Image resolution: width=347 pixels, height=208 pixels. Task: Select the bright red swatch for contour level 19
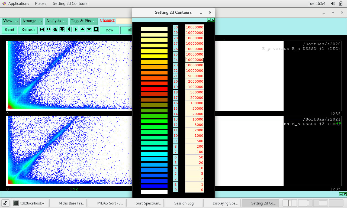[154, 89]
